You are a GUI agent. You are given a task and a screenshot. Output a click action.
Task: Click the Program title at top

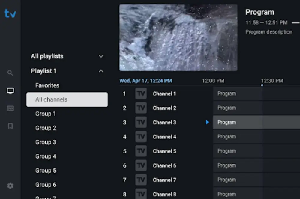point(259,12)
